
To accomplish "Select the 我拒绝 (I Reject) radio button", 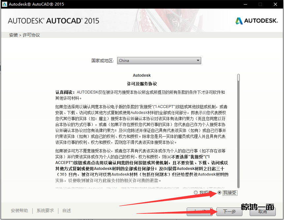I will tap(196, 193).
